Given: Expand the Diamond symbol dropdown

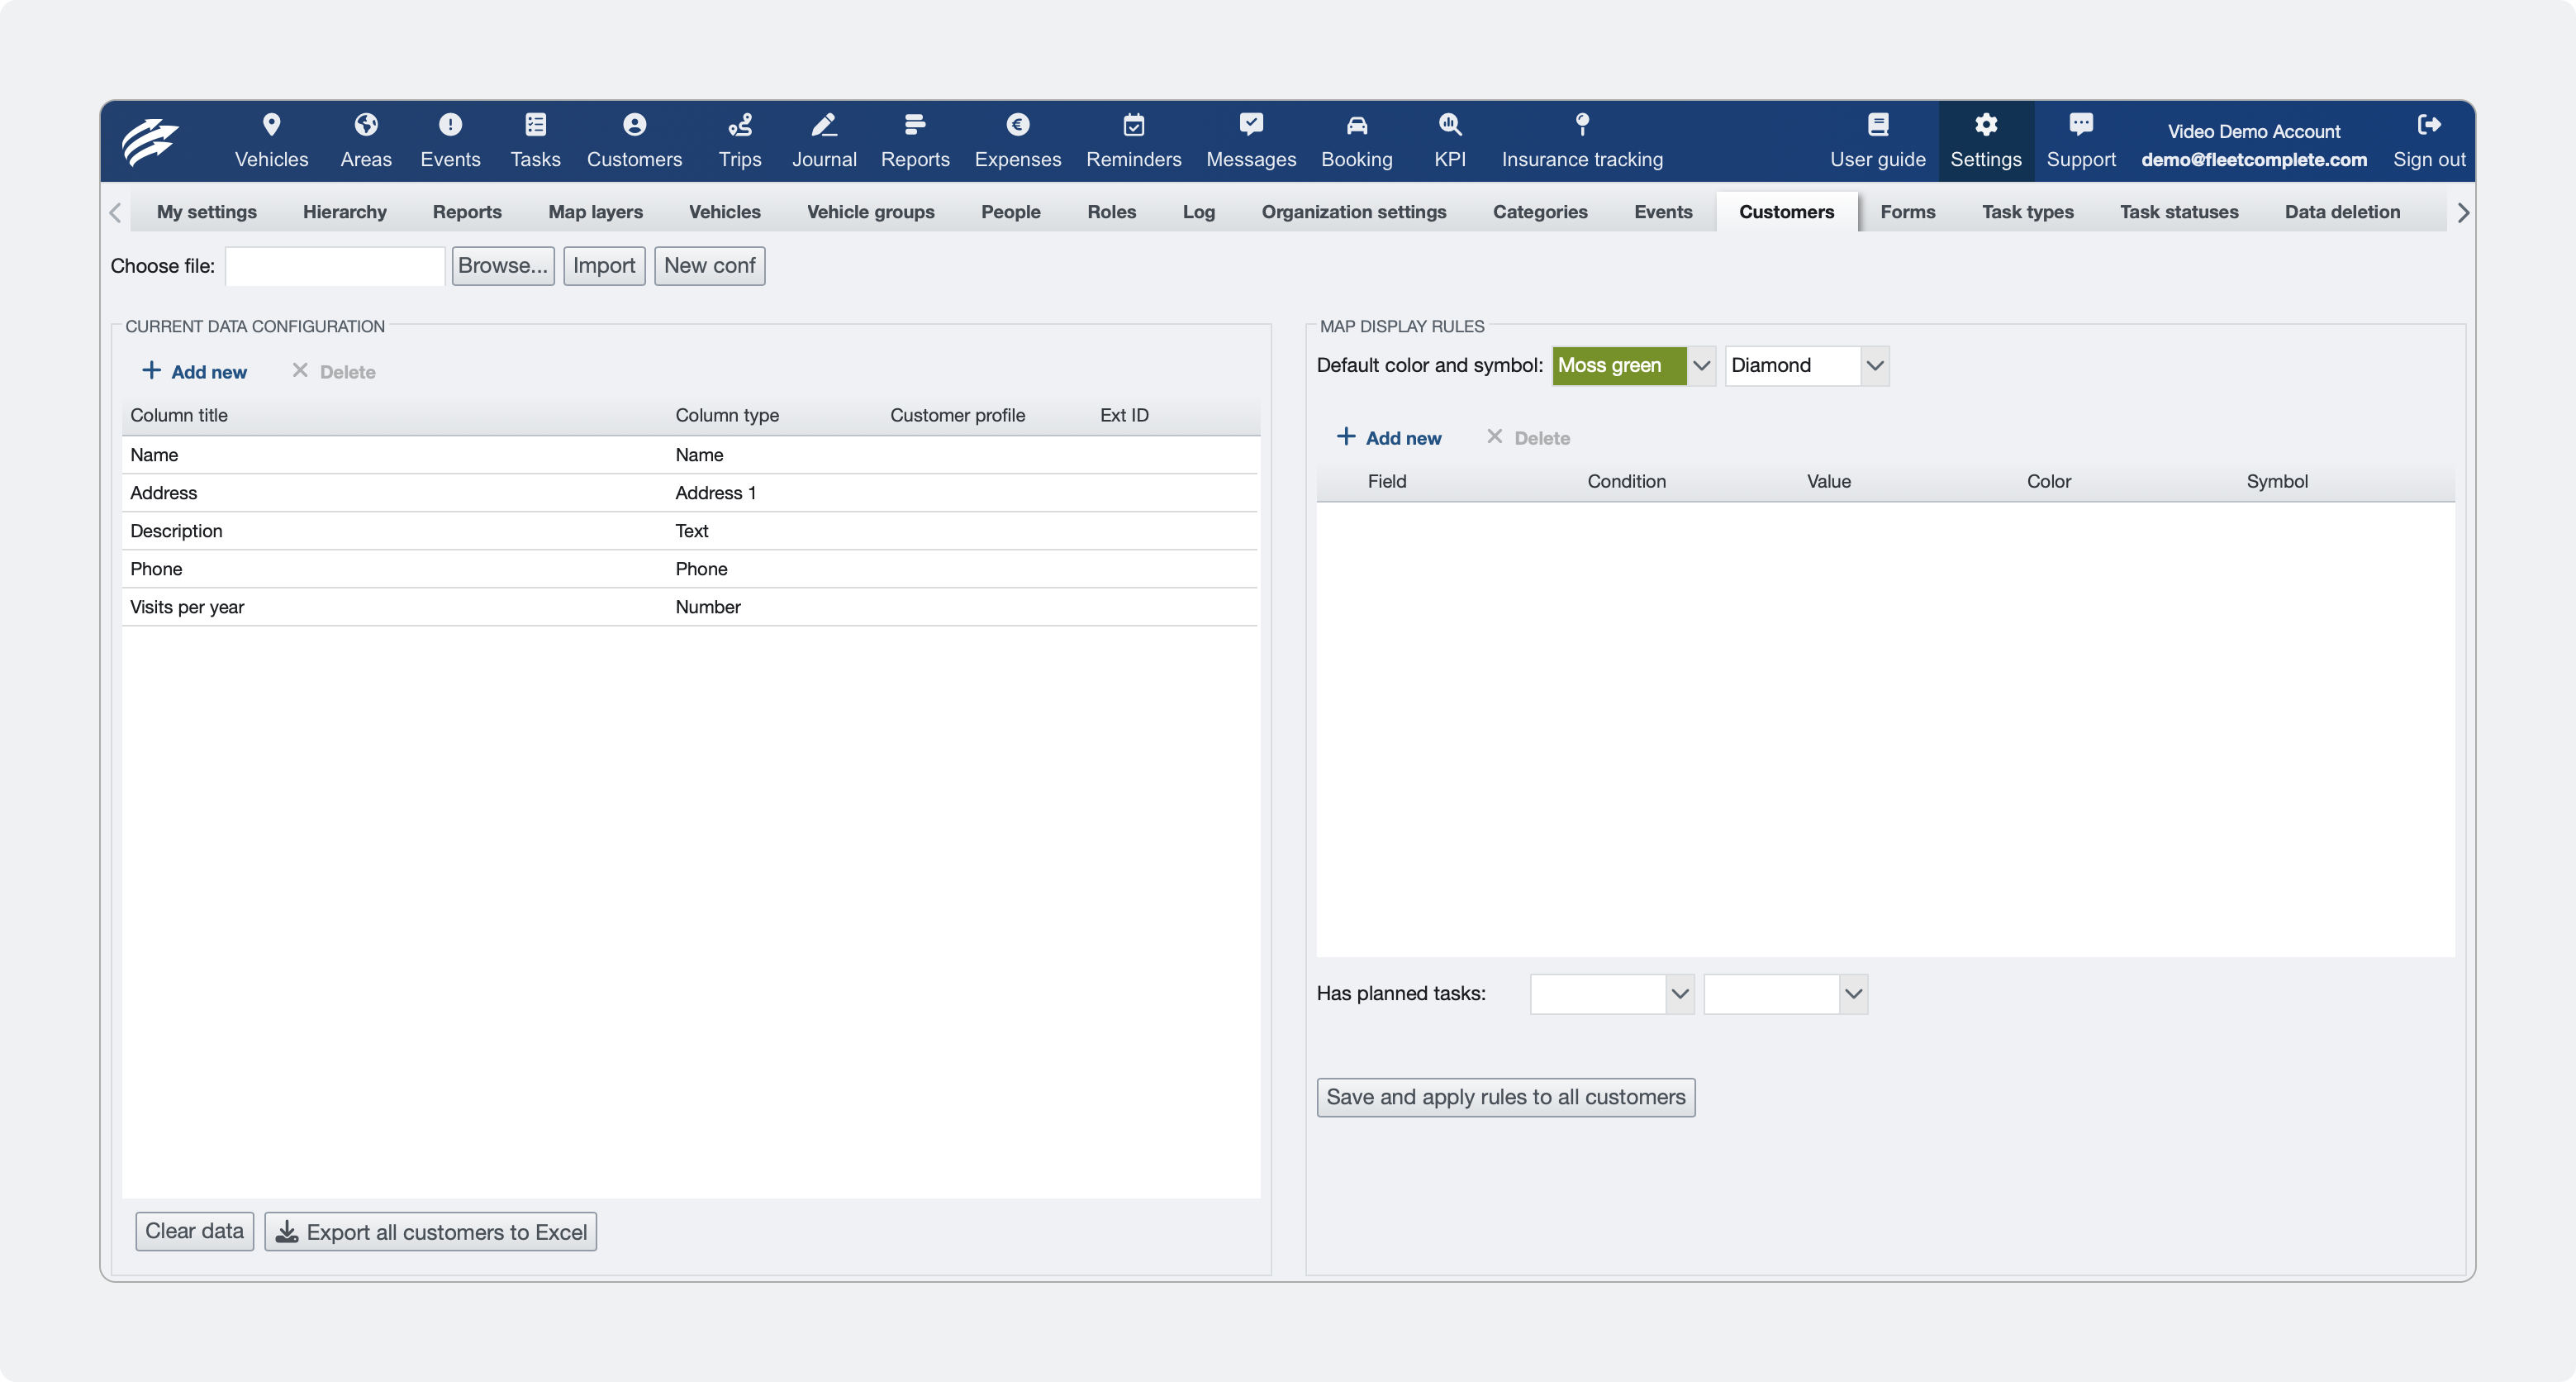Looking at the screenshot, I should pos(1875,365).
